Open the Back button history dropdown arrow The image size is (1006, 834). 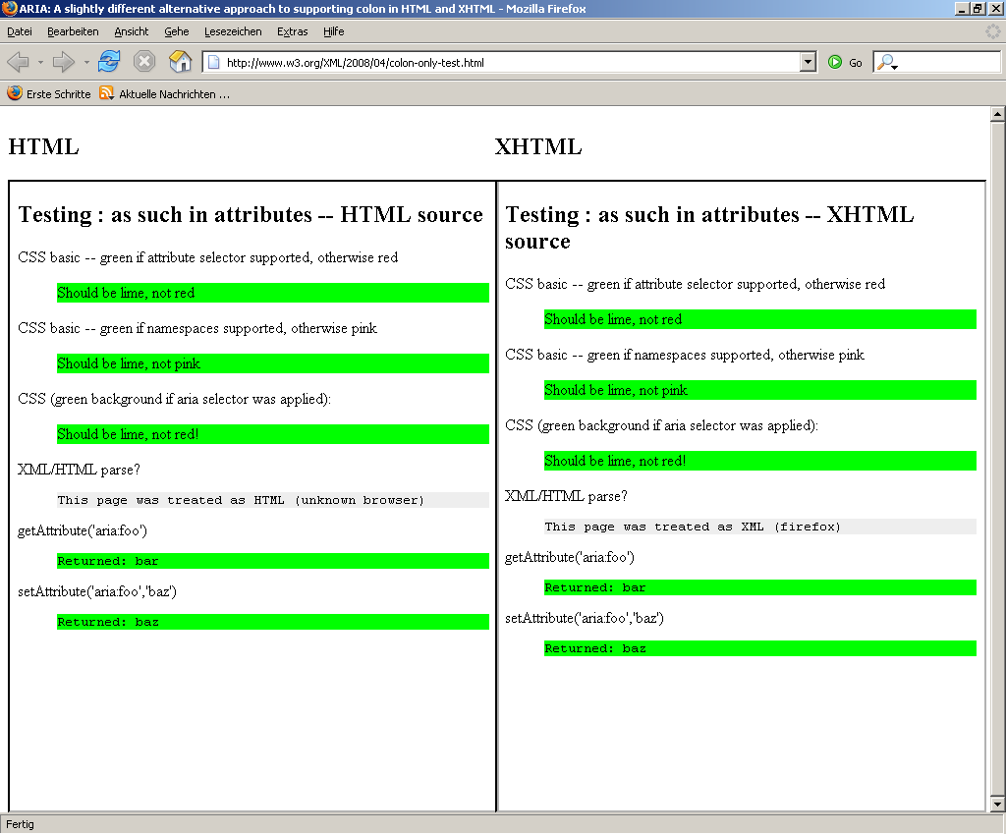point(40,63)
